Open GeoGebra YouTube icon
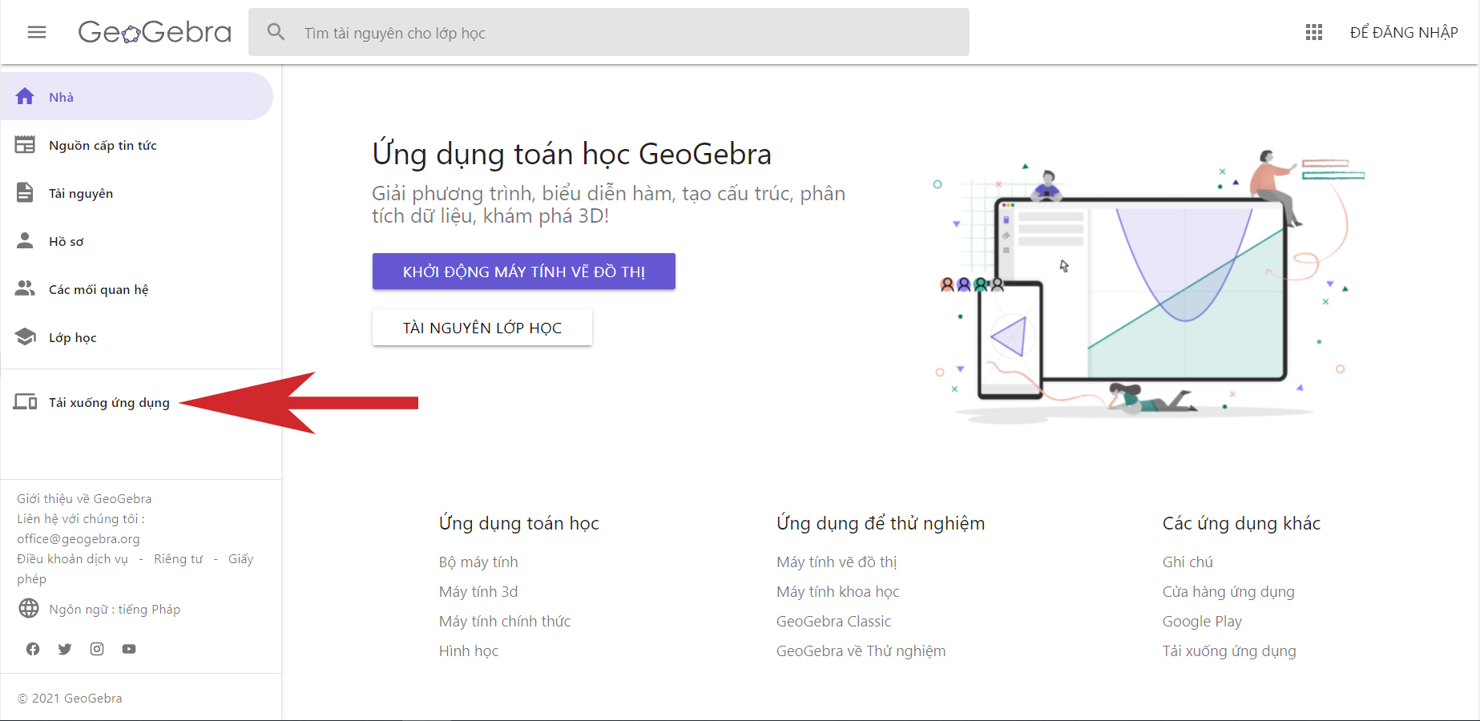This screenshot has width=1480, height=721. 129,649
